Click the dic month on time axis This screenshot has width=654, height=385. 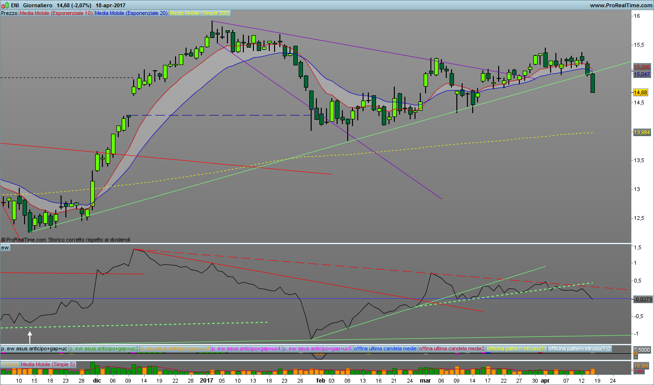97,380
